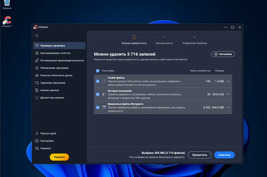Click the Больше места step dot
This screenshot has width=267, height=177.
point(164,37)
